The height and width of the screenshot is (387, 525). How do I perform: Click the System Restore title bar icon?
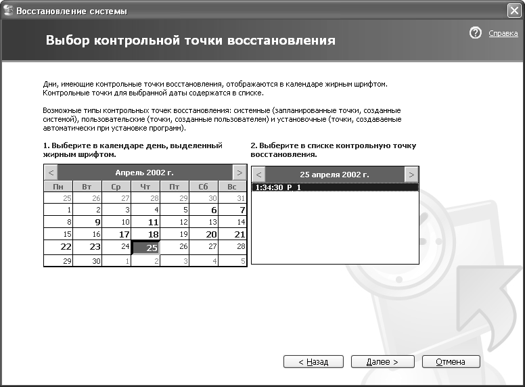point(8,11)
